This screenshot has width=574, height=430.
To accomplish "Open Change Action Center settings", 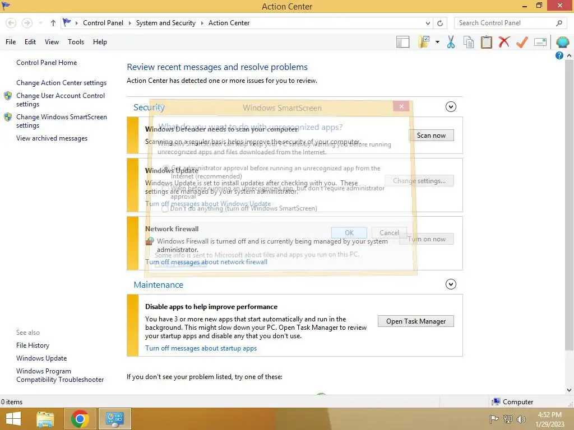I will 61,83.
